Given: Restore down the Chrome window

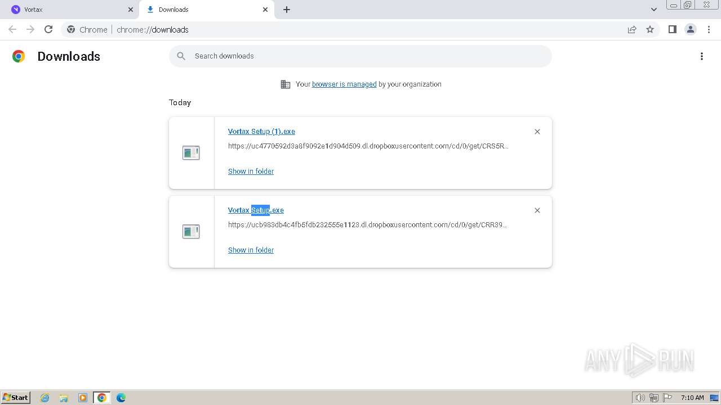Looking at the screenshot, I should (688, 5).
